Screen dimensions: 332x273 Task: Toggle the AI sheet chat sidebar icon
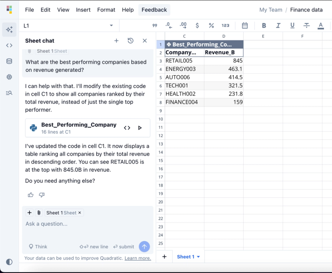click(9, 29)
